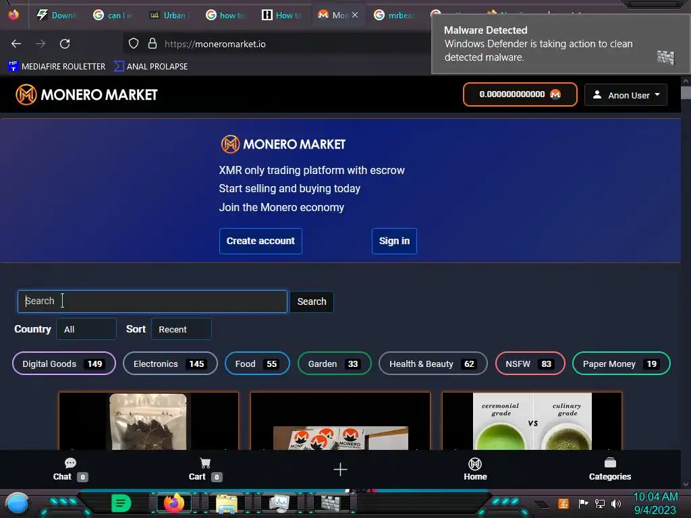Switch to the first 'how to' Google tab
This screenshot has height=518, width=691.
225,15
